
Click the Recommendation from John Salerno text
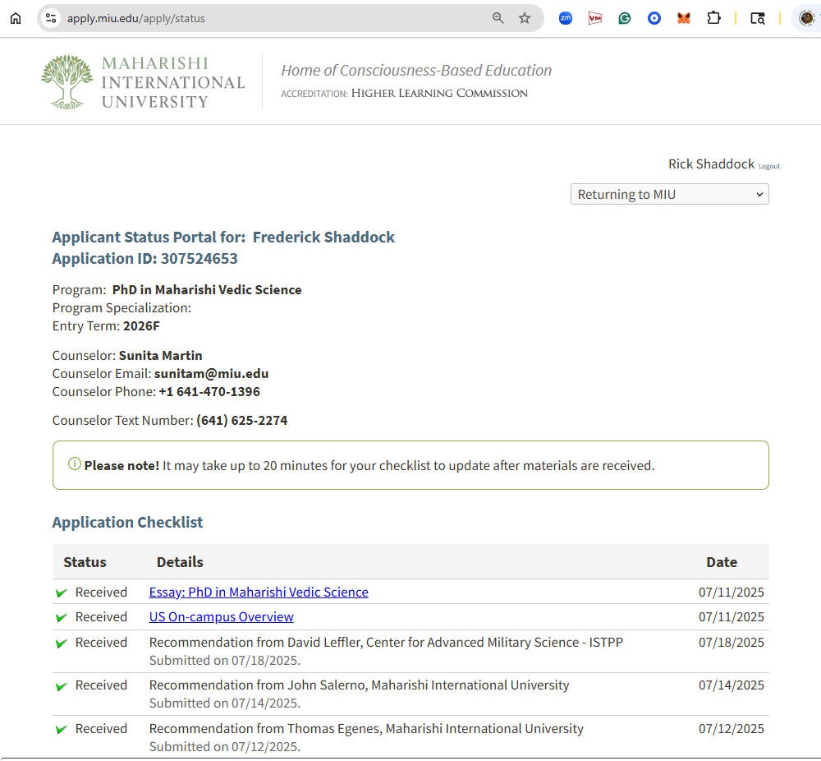[x=360, y=685]
